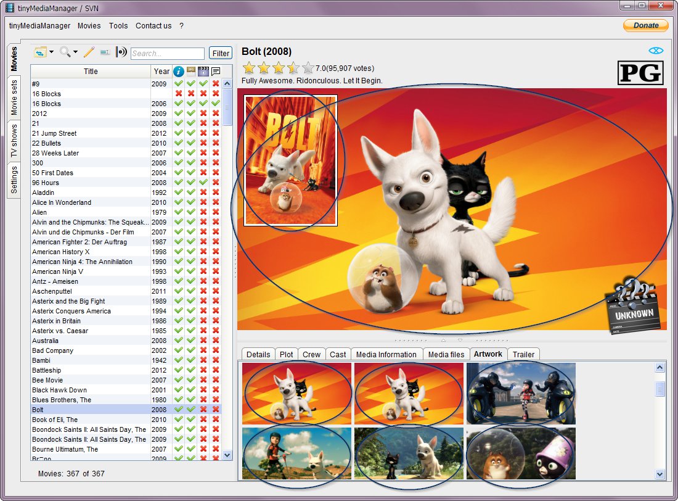678x501 pixels.
Task: Click the media information sound-wave toolbar icon
Action: tap(121, 52)
